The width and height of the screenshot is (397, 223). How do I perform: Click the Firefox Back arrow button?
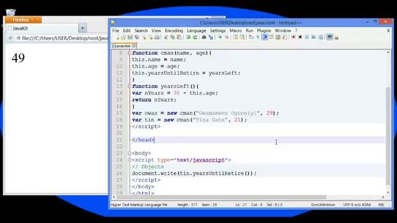pos(11,38)
